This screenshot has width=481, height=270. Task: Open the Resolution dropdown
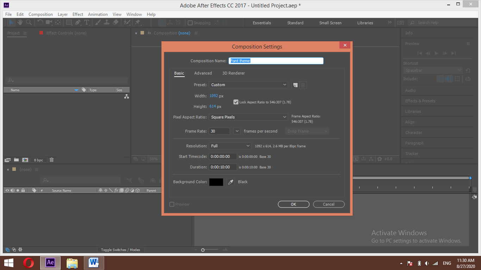(230, 145)
